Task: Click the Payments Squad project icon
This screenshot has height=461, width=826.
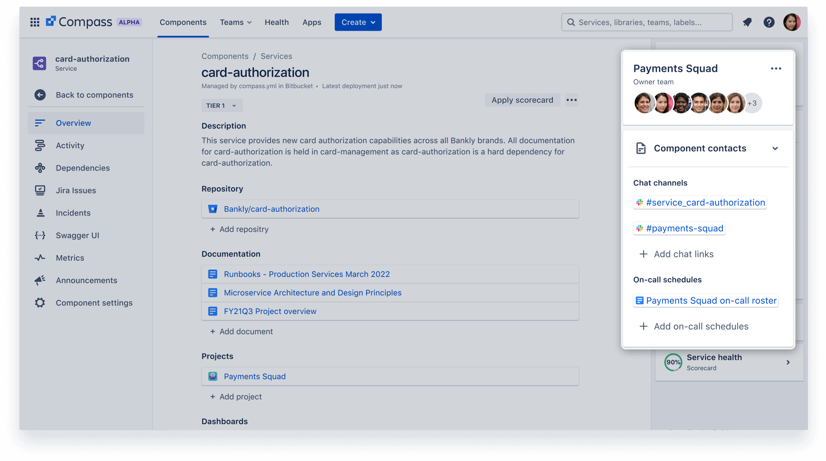Action: [x=213, y=377]
